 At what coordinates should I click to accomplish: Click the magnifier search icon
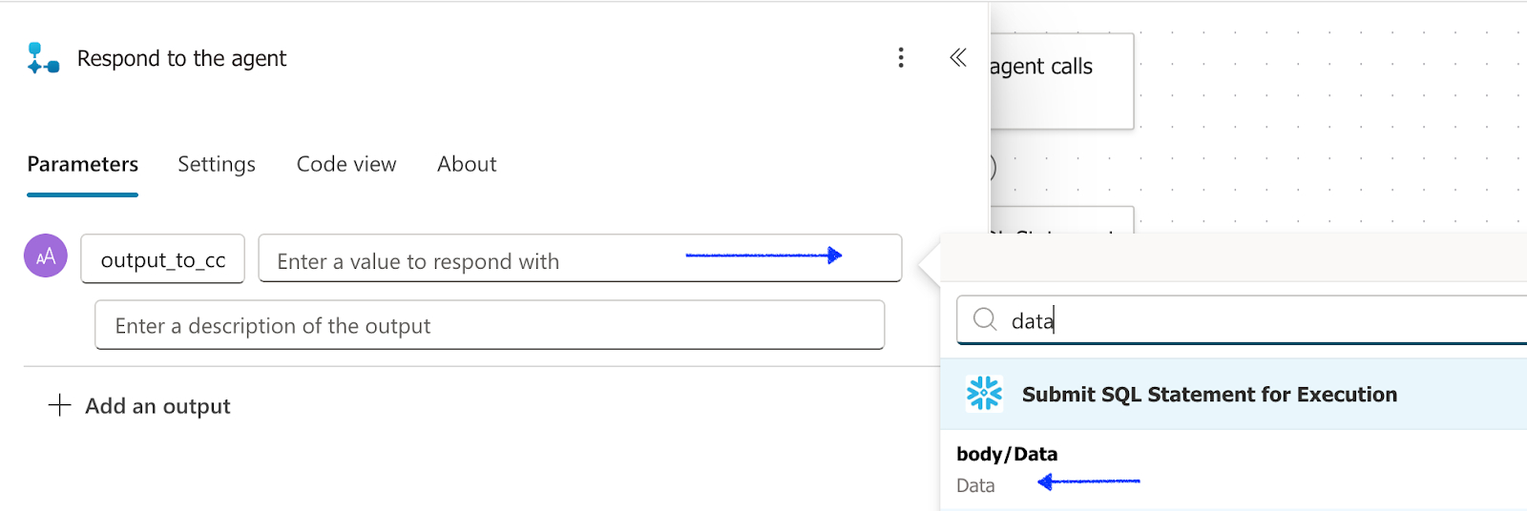tap(985, 319)
